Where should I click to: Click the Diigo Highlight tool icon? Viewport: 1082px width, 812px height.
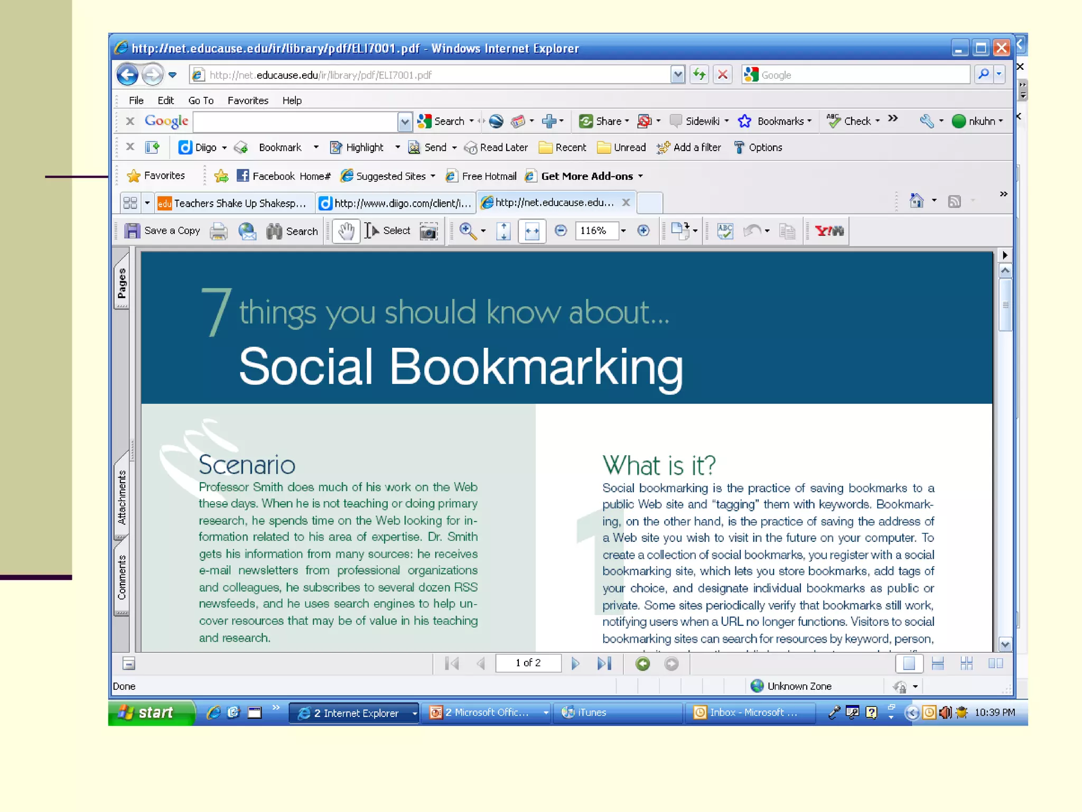tap(336, 147)
